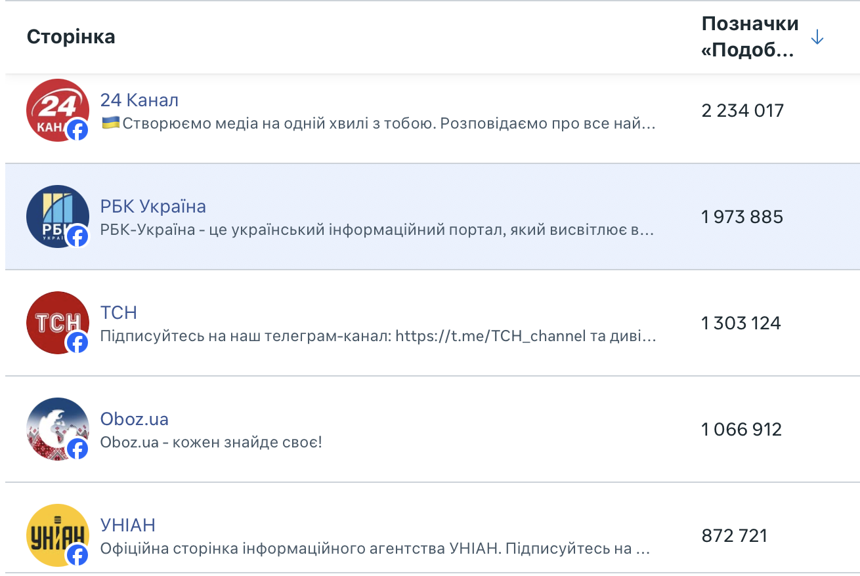Open the УНІАН page link

point(127,525)
